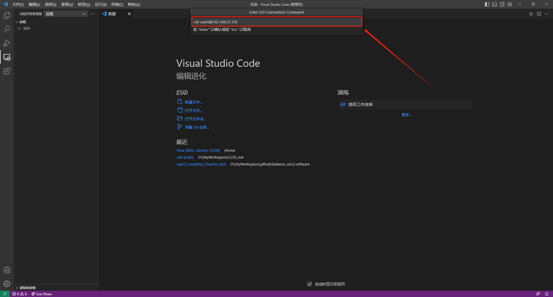Open feedback icon in status bar
Viewport: 553px width, 297px height.
[x=538, y=294]
